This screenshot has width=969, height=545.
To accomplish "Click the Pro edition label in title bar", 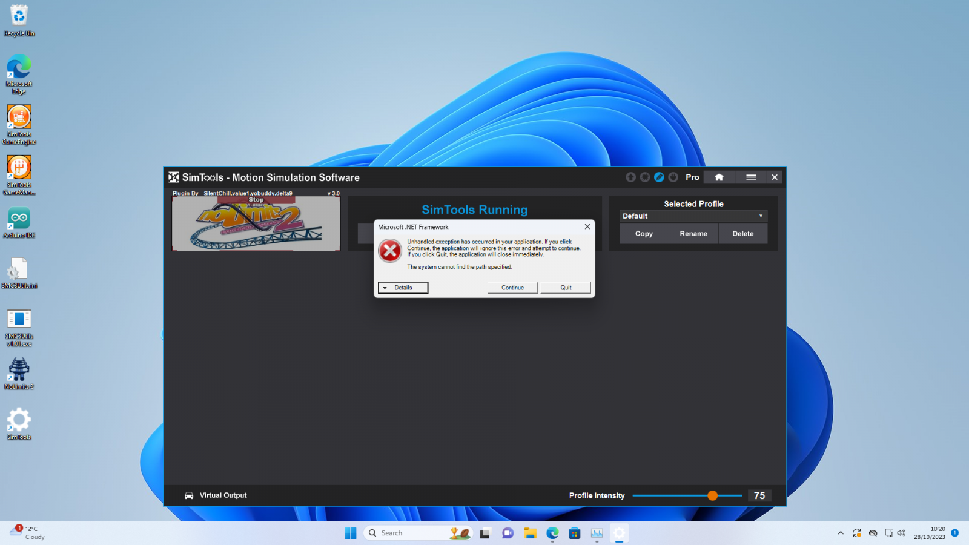I will 692,177.
